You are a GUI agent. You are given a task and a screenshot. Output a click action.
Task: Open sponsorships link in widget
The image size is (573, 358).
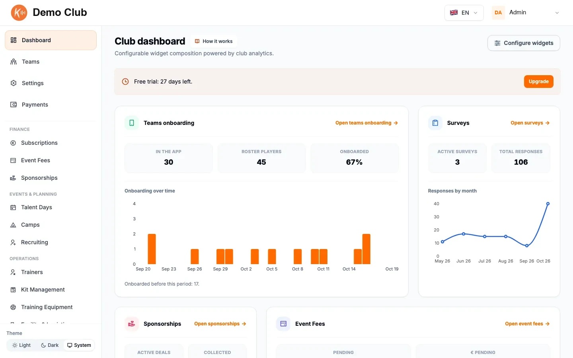tap(220, 324)
